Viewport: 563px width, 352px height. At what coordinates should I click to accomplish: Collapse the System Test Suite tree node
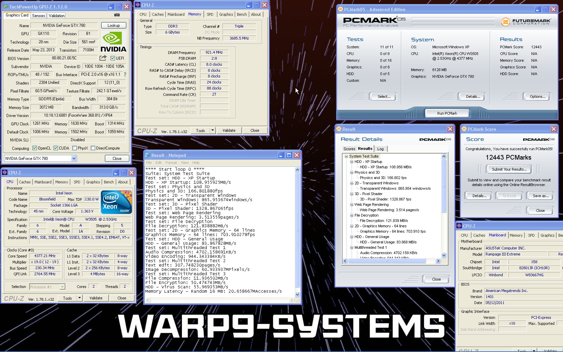click(346, 156)
